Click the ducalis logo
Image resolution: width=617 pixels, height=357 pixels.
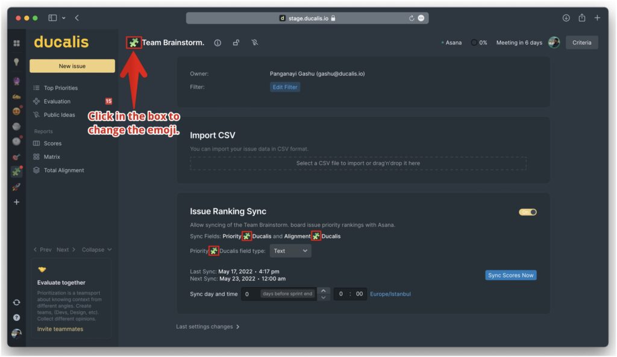coord(61,42)
